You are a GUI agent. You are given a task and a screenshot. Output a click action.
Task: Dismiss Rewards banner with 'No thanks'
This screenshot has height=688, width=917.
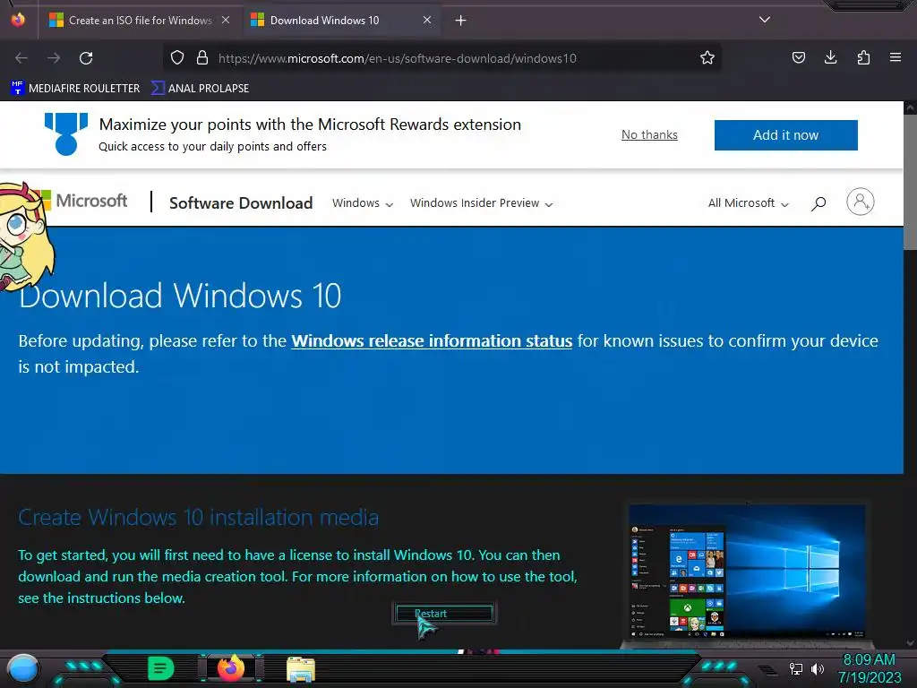(x=649, y=134)
